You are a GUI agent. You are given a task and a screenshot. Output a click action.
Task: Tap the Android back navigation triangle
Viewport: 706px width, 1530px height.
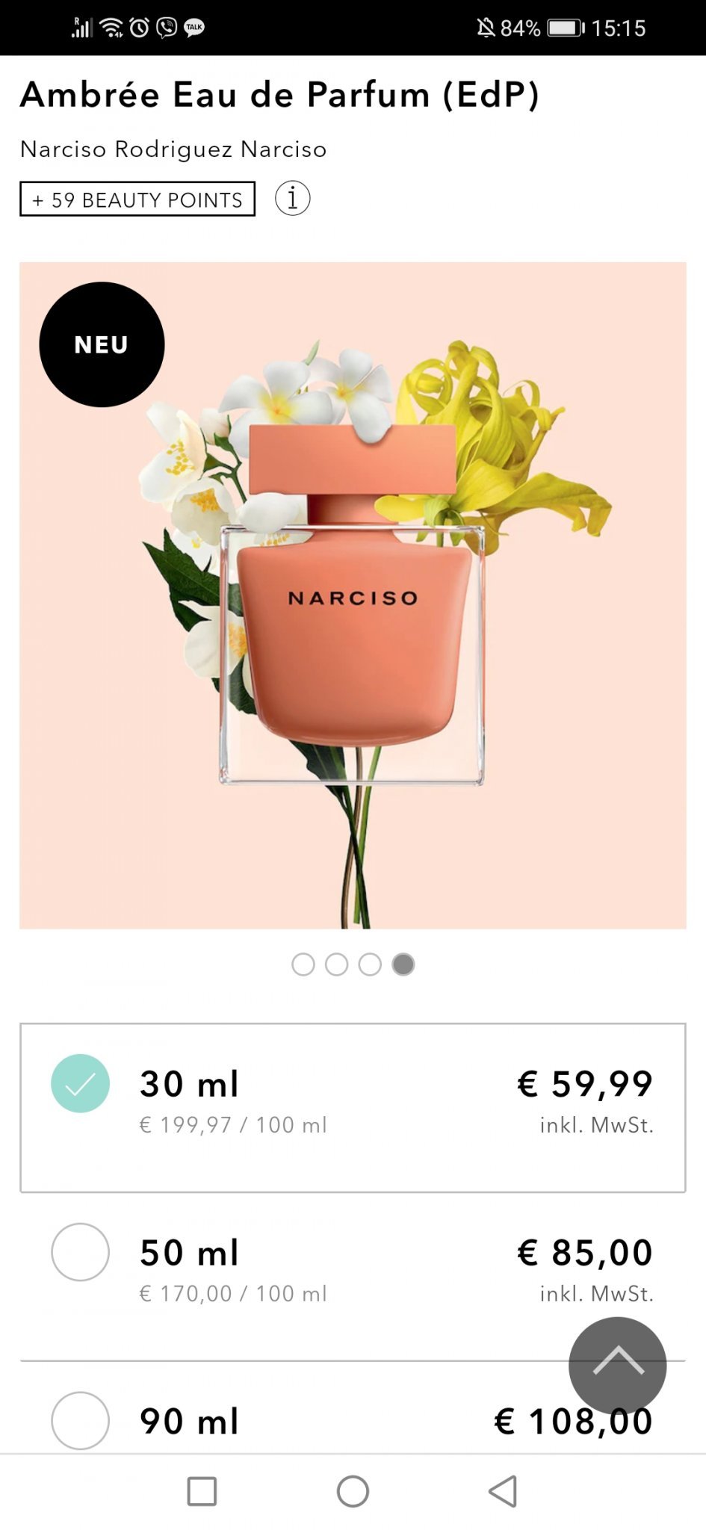[x=503, y=1491]
